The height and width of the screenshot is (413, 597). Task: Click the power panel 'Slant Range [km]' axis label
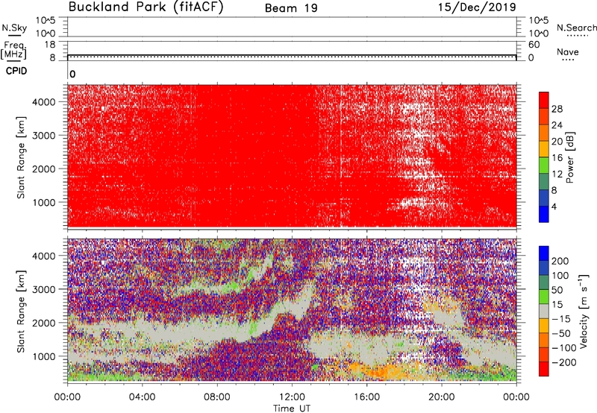[x=21, y=157]
